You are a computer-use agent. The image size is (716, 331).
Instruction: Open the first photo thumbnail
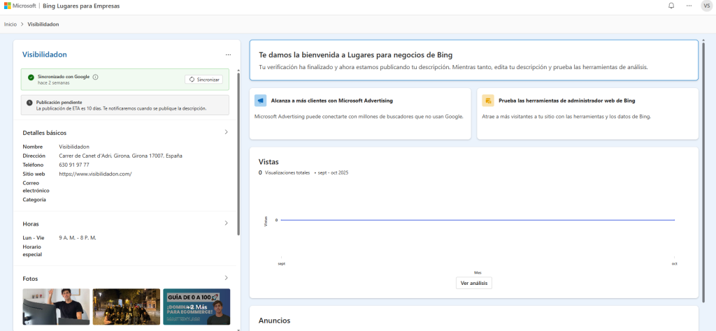pos(56,306)
